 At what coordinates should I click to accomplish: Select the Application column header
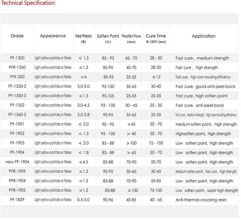pos(204,36)
